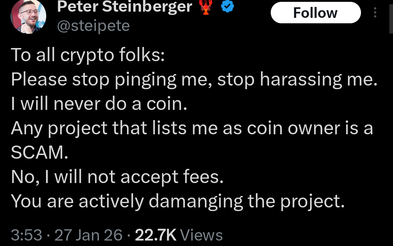This screenshot has width=393, height=246.
Task: Click the 27 Jan 26 date
Action: click(x=88, y=235)
